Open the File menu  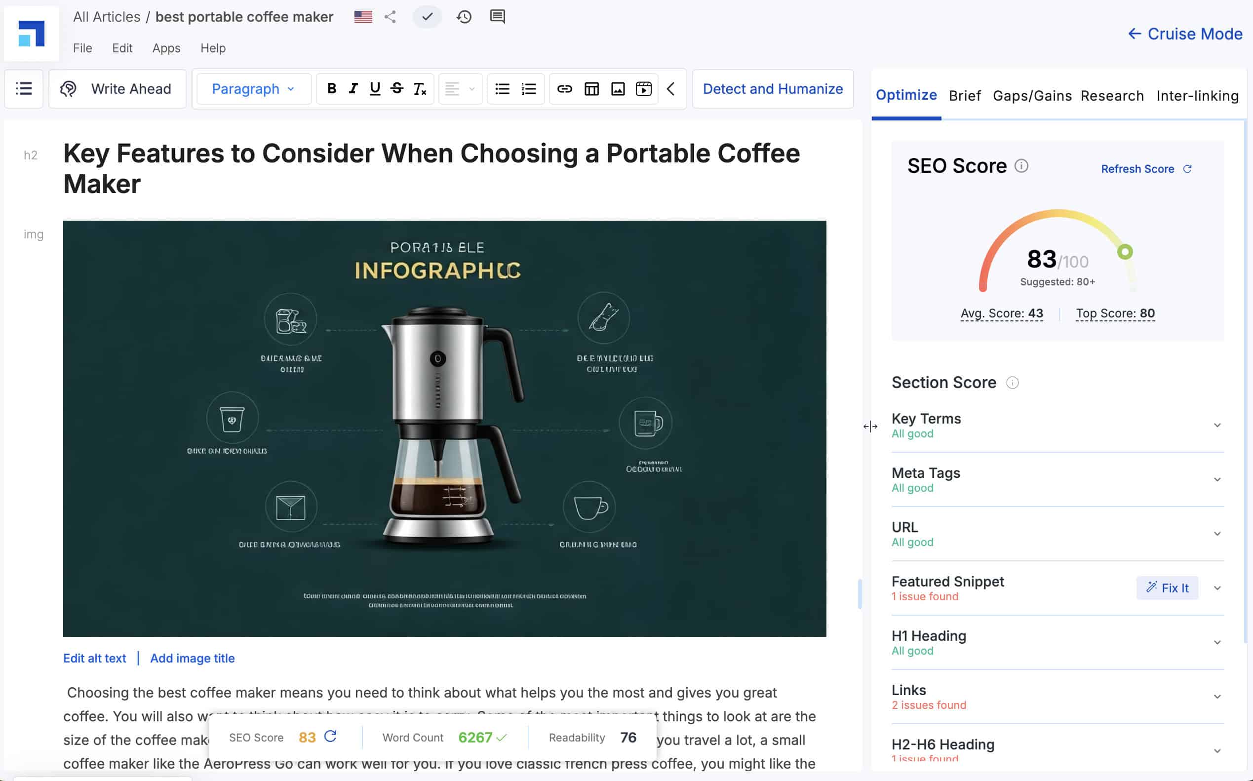point(82,48)
